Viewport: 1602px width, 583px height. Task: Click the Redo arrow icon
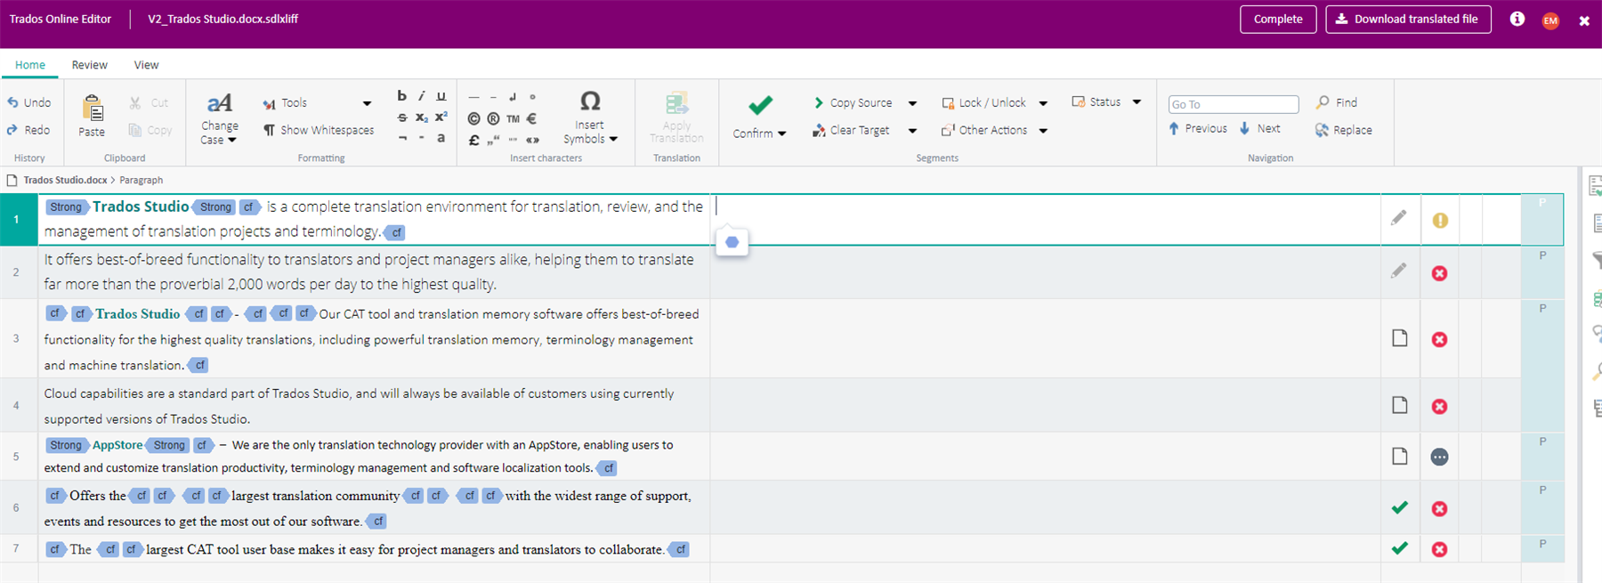point(12,130)
